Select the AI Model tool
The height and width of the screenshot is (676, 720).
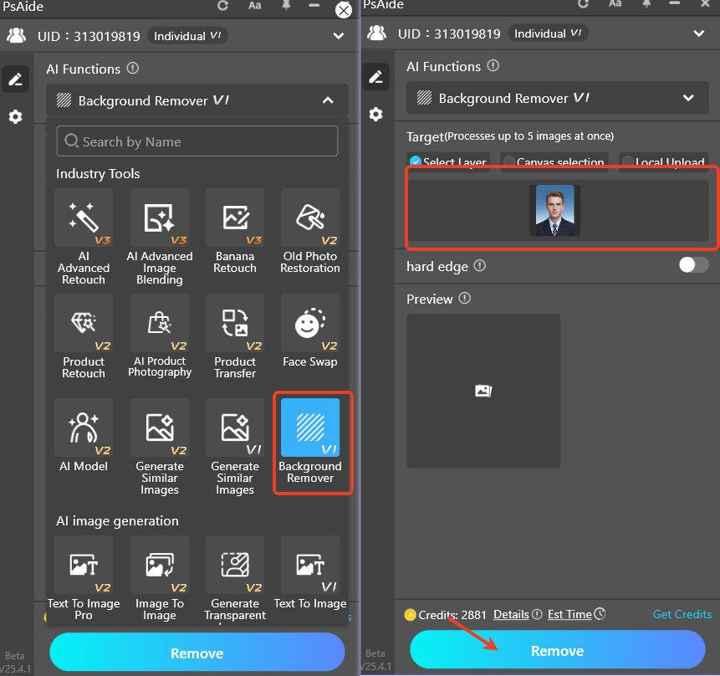(x=84, y=428)
